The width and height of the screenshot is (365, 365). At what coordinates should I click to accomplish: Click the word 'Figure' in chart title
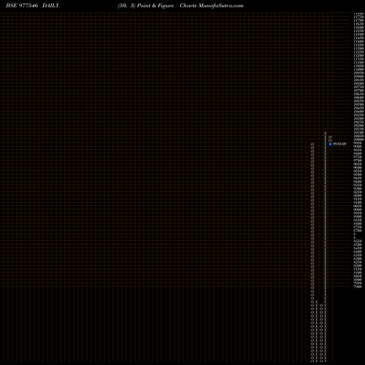click(x=166, y=6)
